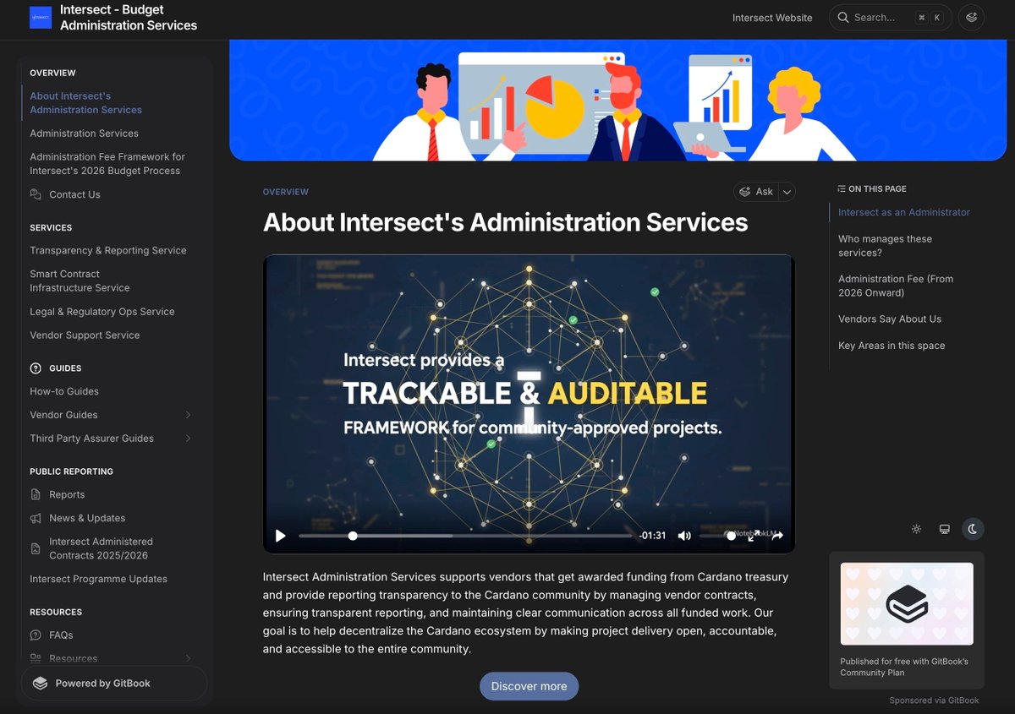
Task: Click the Contact Us chat icon
Action: 36,194
